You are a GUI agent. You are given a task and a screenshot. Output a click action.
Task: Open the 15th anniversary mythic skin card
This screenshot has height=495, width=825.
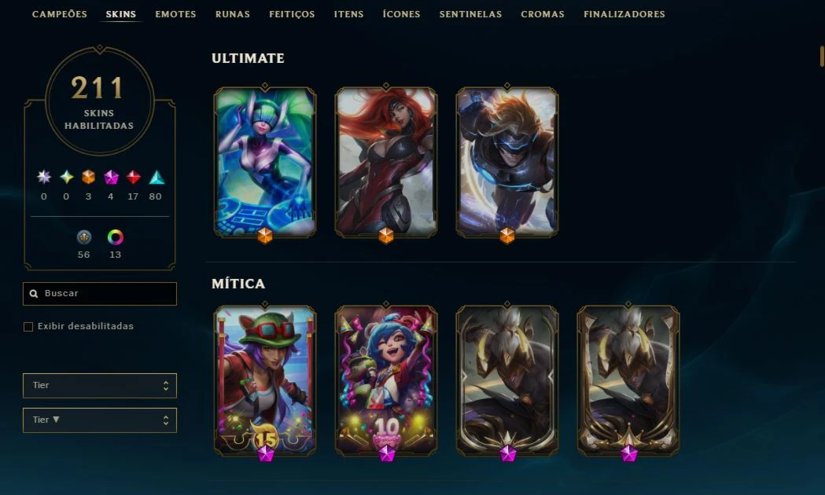click(265, 381)
